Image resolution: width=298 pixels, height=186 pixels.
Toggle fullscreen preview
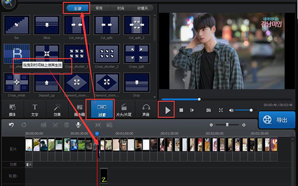[x=221, y=110]
